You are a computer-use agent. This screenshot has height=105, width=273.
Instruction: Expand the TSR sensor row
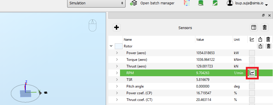(x=117, y=80)
